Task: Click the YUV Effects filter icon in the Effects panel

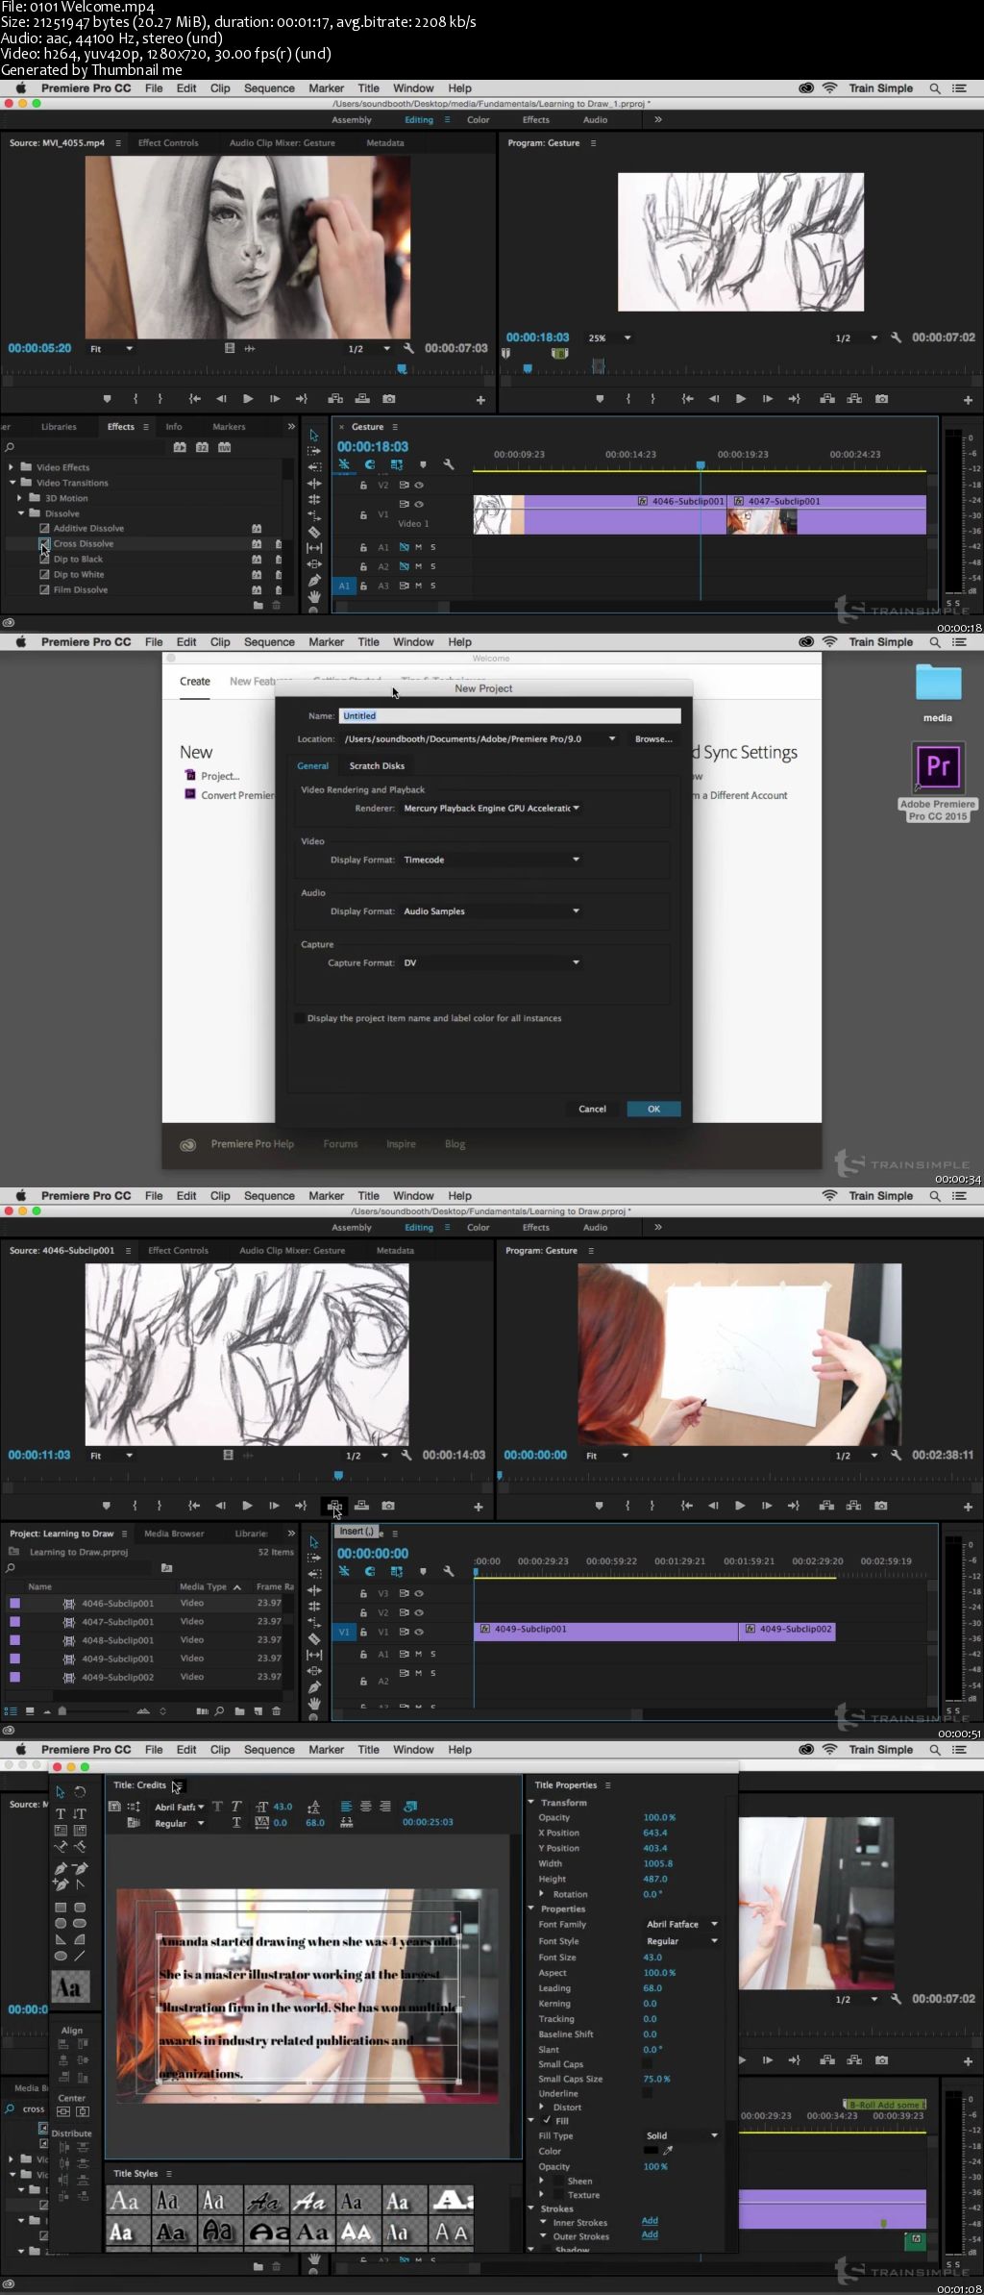Action: (x=224, y=447)
